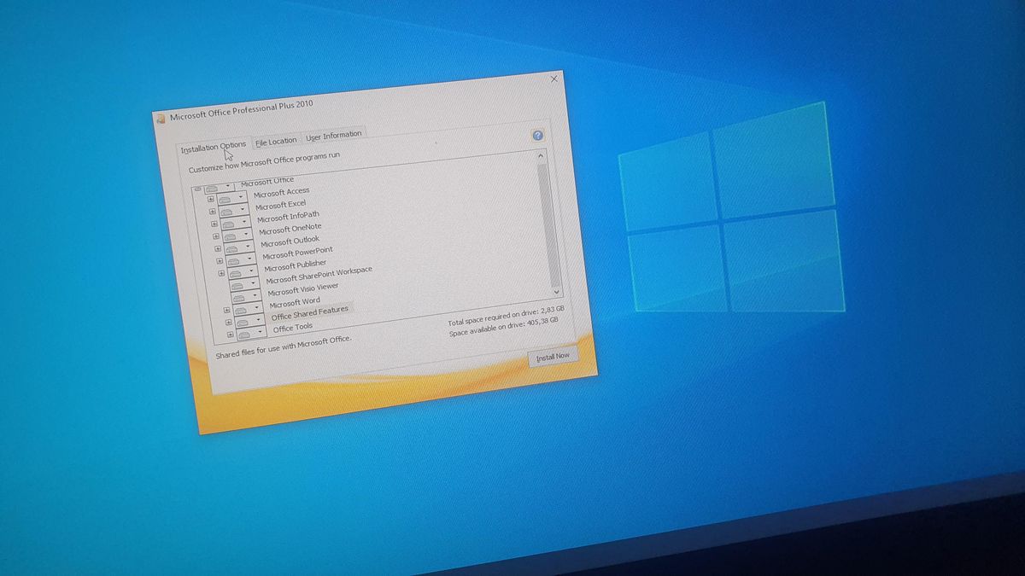Select the Microsoft Visio Viewer label
Screen dimensions: 1025x576
[x=303, y=289]
